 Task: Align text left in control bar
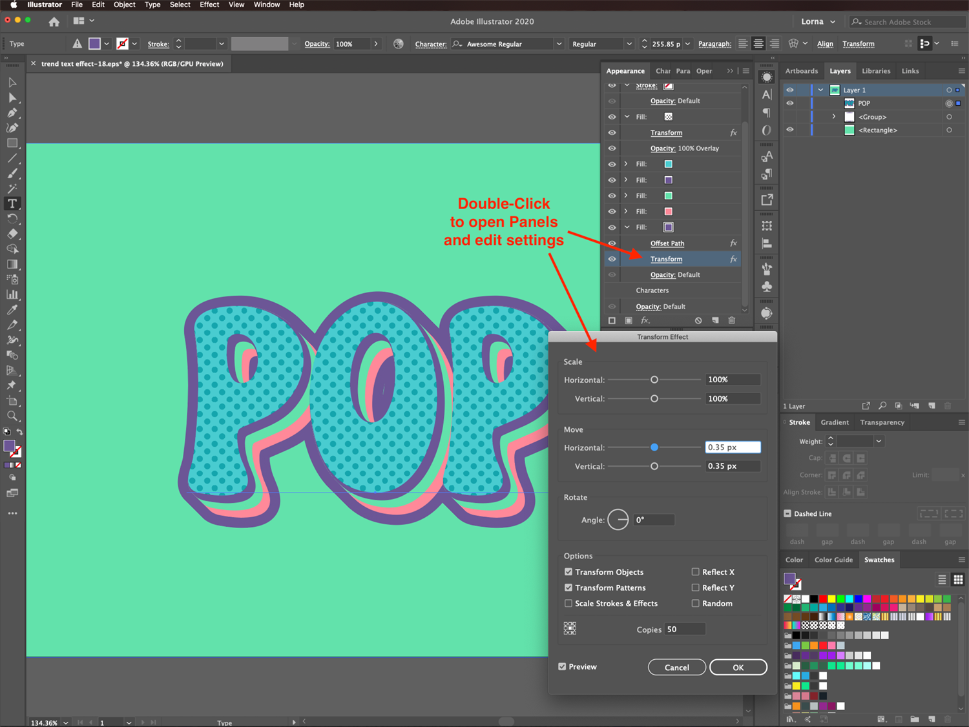click(743, 44)
